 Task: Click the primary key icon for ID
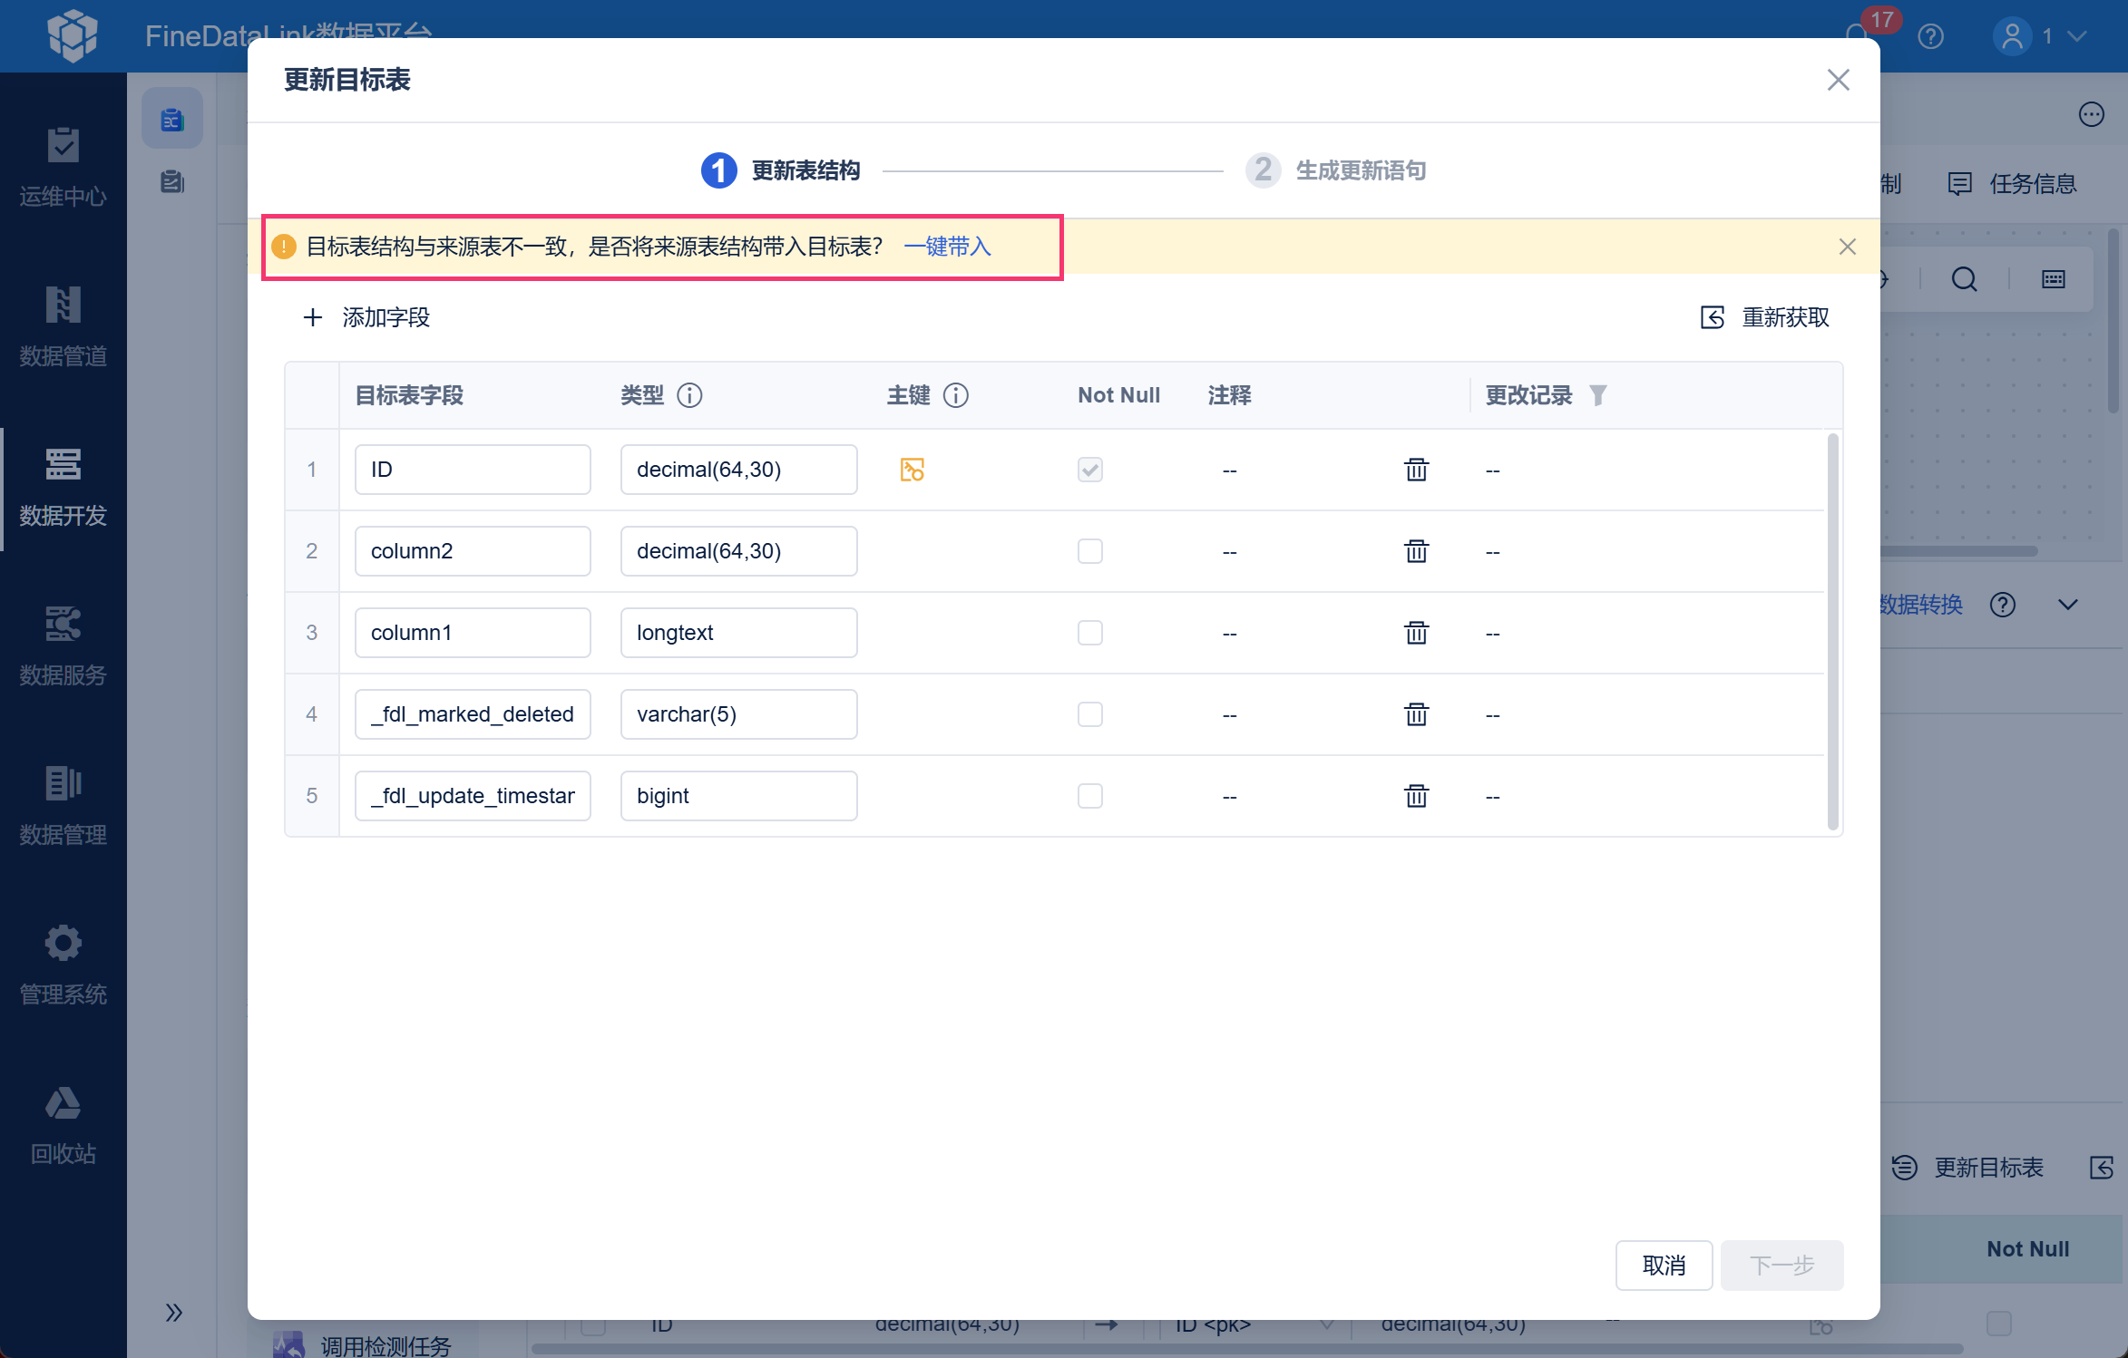[x=912, y=470]
